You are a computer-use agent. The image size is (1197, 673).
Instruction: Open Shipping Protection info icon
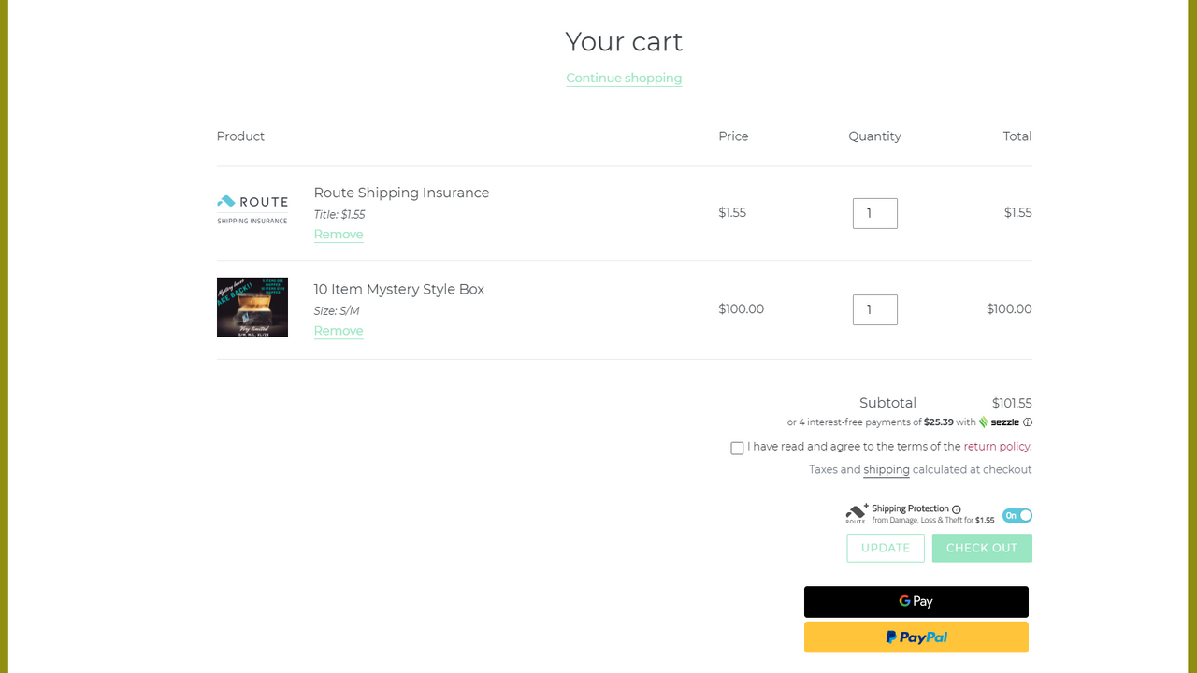tap(956, 509)
